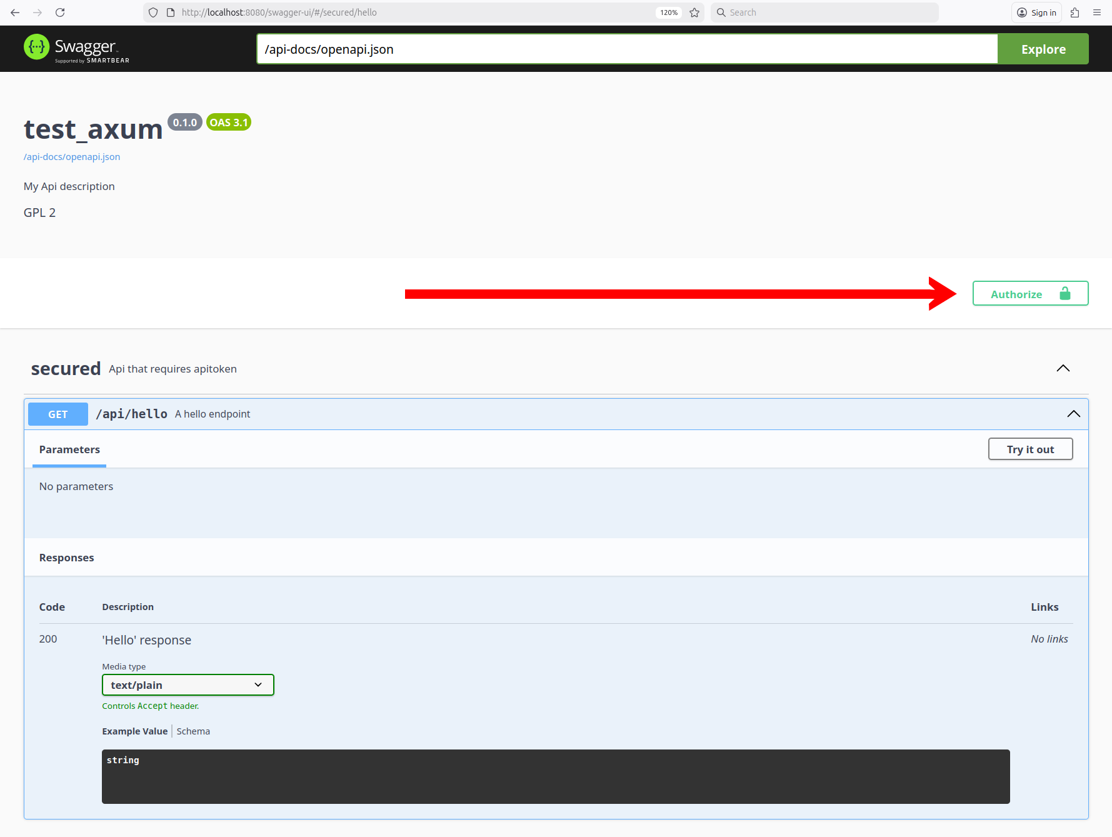Click the Authorize lock icon

1065,294
